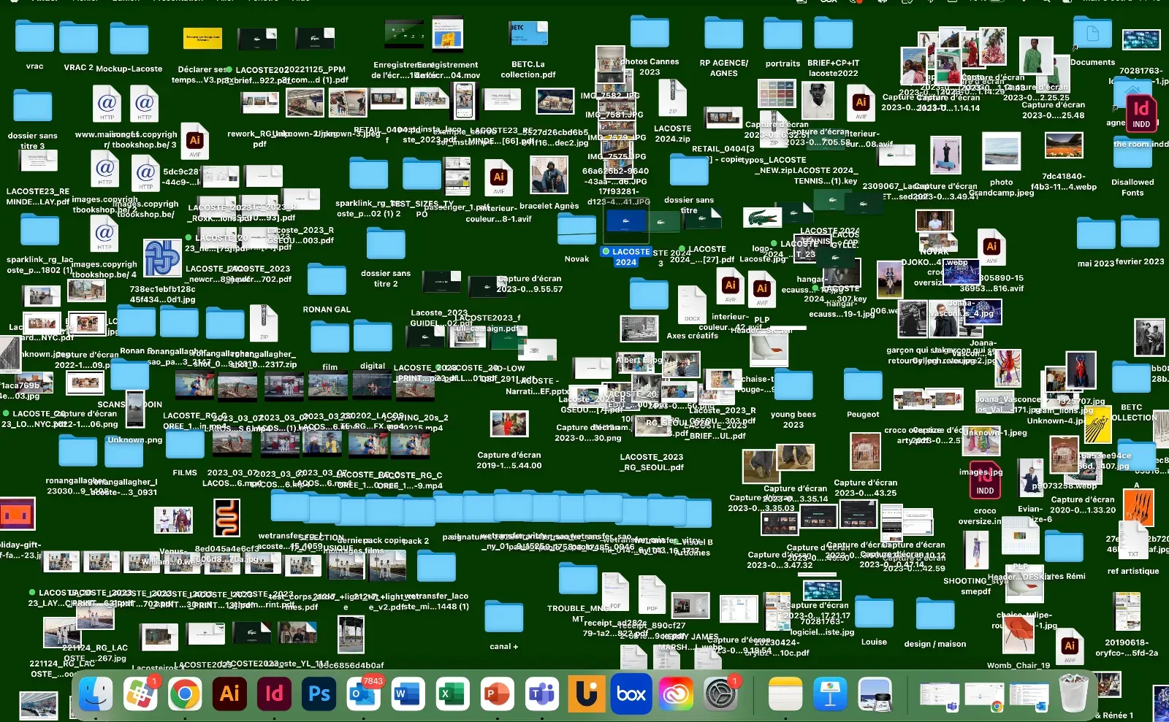This screenshot has height=722, width=1169.
Task: Select the "canal +" folder
Action: pos(503,618)
